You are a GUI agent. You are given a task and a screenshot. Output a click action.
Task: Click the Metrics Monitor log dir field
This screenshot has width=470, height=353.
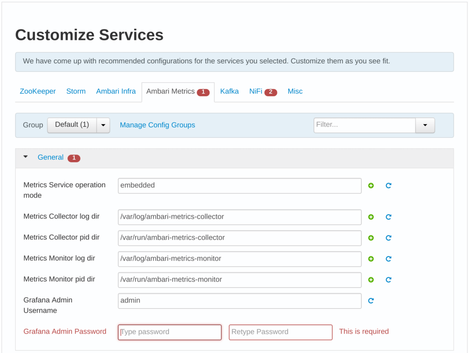240,259
